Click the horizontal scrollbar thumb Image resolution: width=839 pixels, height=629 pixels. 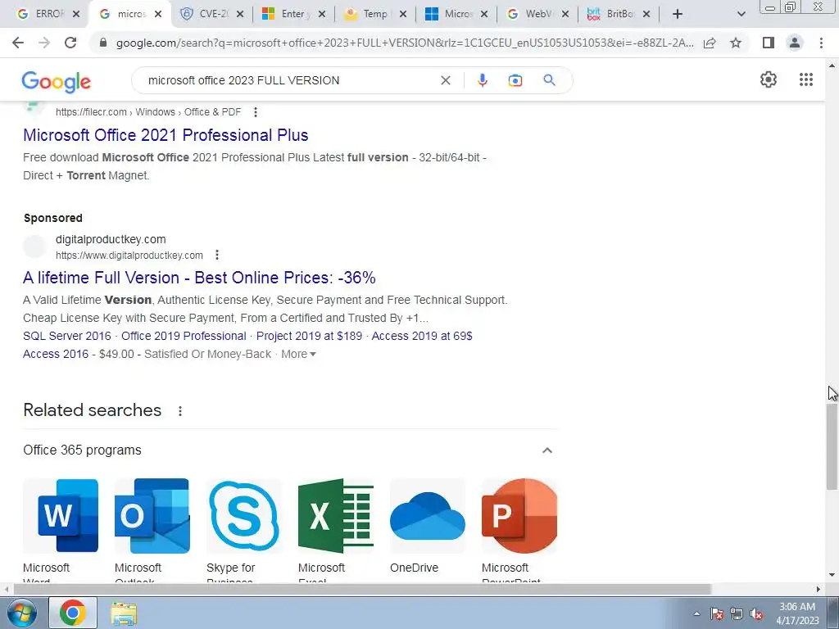(x=362, y=590)
